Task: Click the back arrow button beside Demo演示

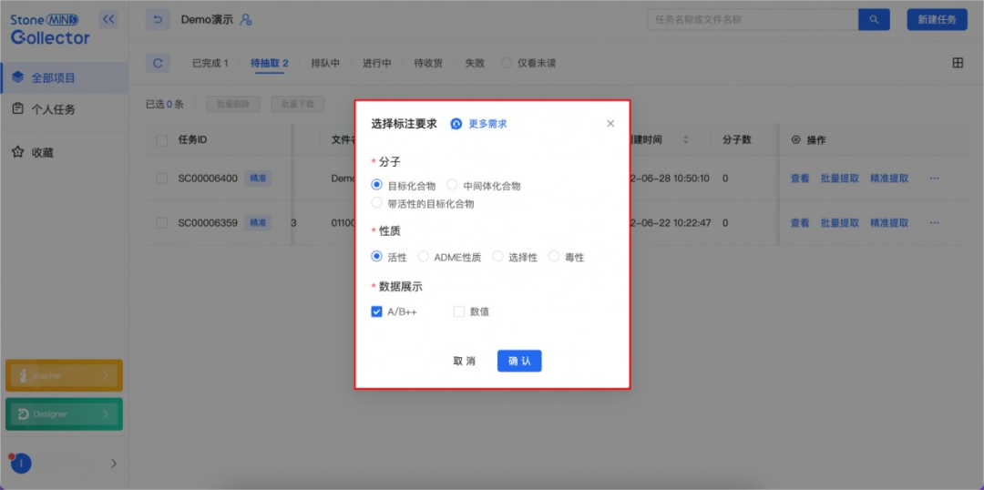Action: [158, 20]
